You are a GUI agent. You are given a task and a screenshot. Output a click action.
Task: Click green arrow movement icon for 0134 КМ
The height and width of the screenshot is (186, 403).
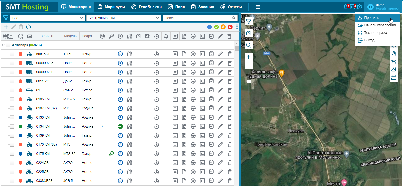click(120, 126)
